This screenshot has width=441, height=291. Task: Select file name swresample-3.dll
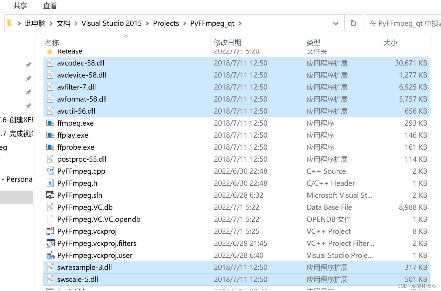point(84,267)
